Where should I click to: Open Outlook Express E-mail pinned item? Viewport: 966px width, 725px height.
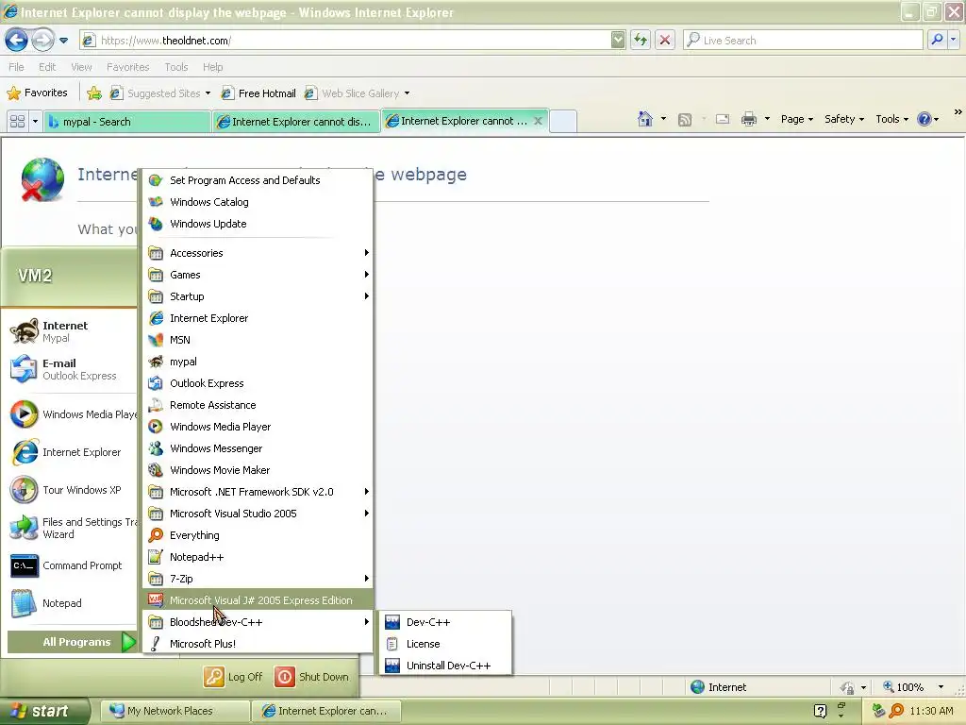(71, 369)
